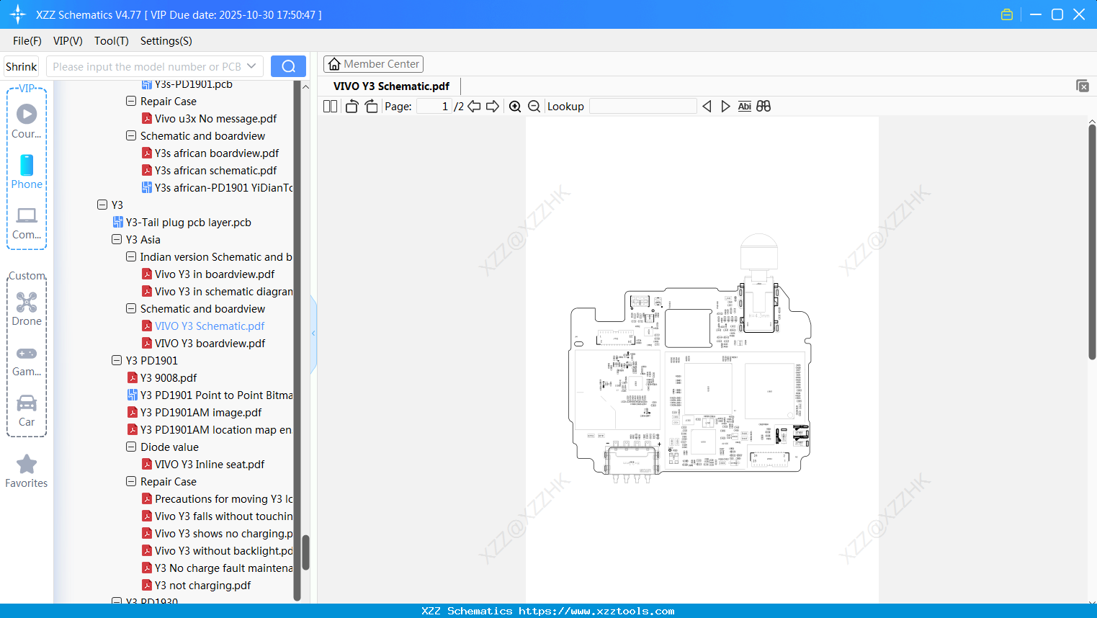Toggle the two-page layout view
This screenshot has width=1097, height=618.
(x=329, y=106)
